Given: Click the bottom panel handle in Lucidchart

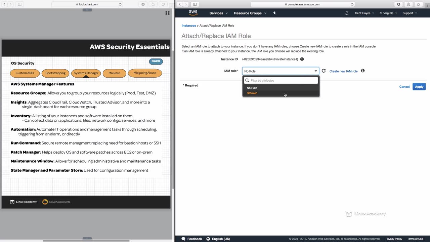Looking at the screenshot, I should click(87, 238).
